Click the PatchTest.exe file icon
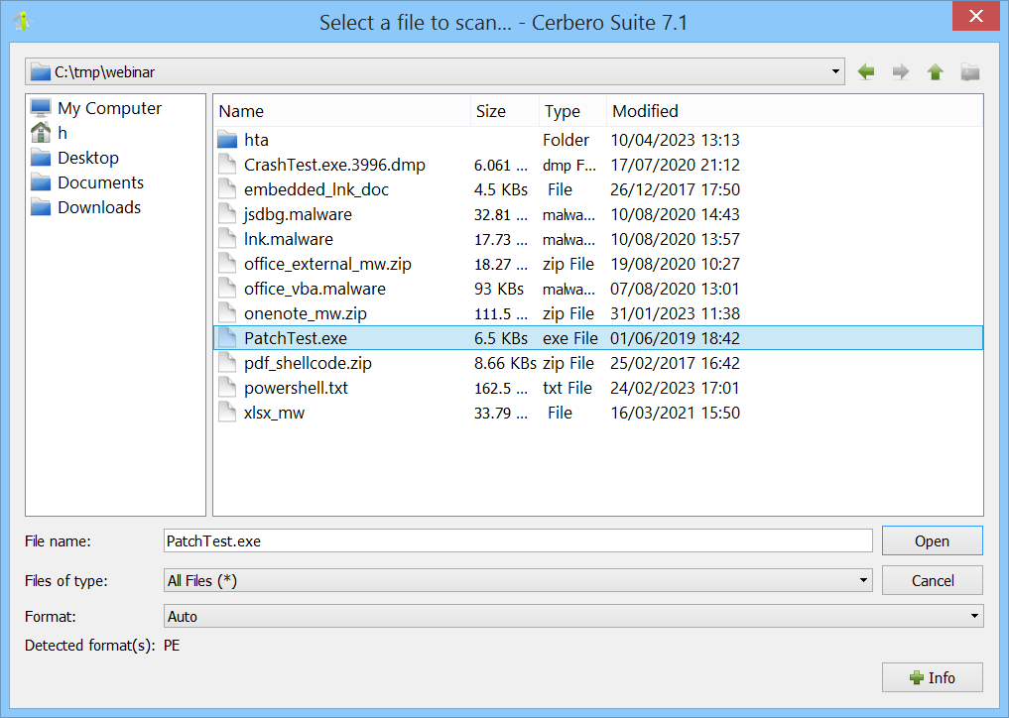This screenshot has width=1009, height=718. coord(227,338)
